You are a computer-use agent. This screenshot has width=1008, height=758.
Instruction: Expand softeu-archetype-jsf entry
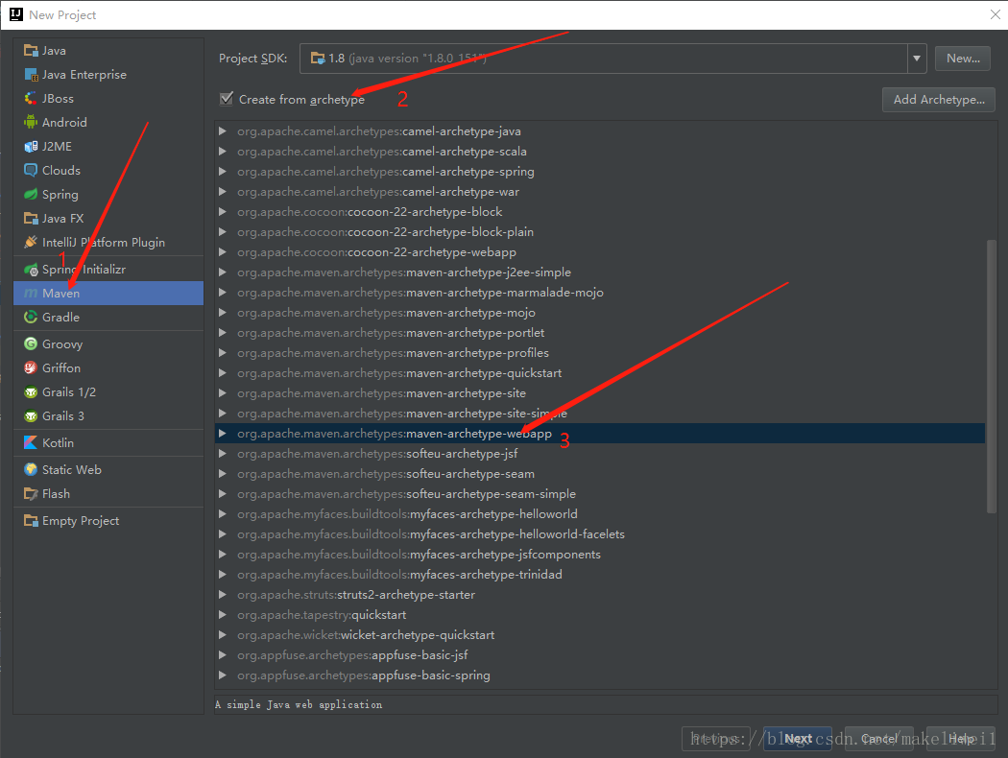pyautogui.click(x=223, y=454)
